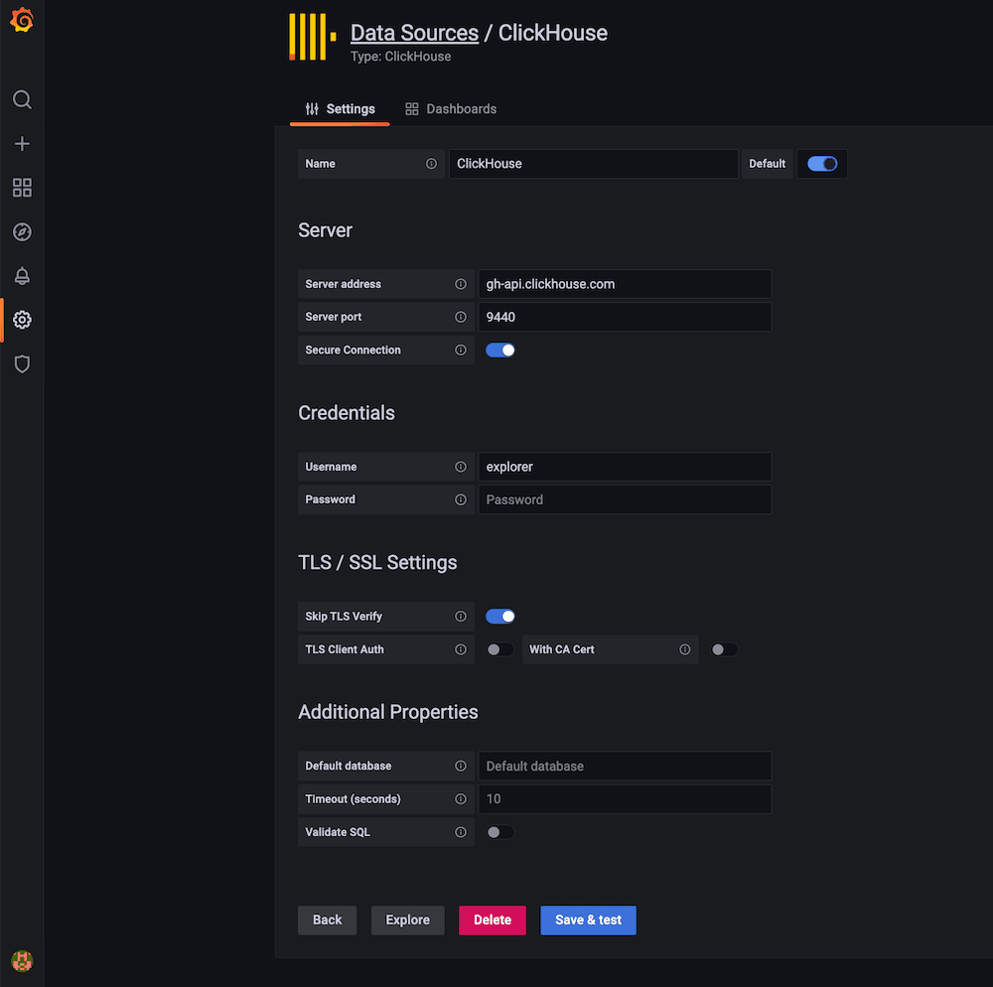Toggle the Default data source switch

(822, 164)
